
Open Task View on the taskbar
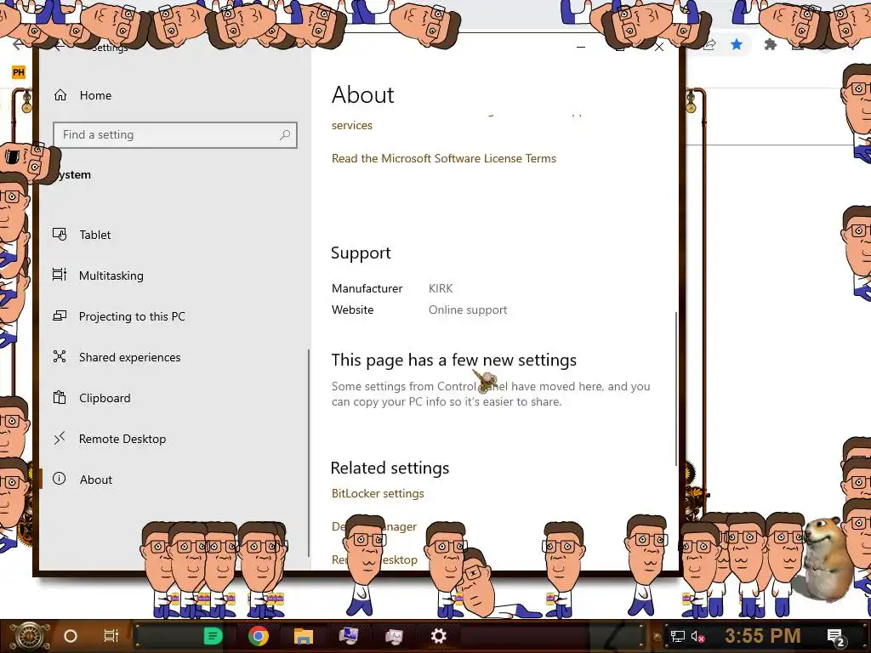(111, 636)
